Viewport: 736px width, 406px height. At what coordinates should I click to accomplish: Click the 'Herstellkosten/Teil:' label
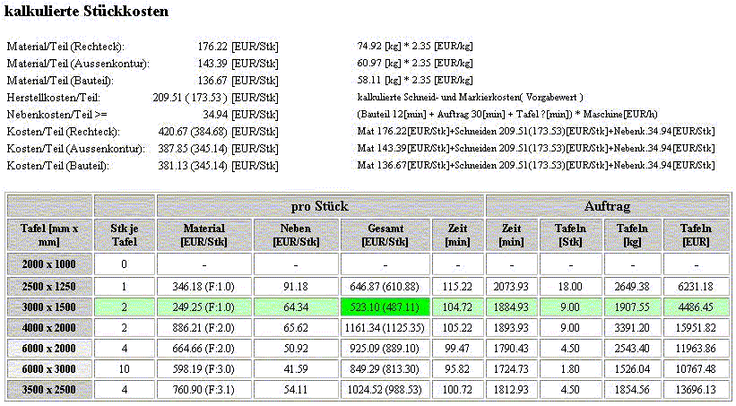click(x=53, y=97)
